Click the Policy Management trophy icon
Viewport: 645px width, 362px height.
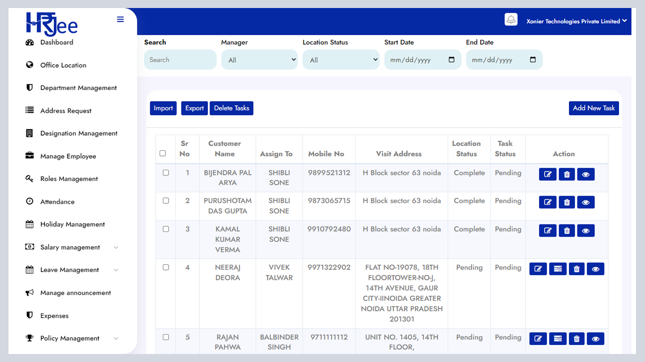pyautogui.click(x=30, y=338)
